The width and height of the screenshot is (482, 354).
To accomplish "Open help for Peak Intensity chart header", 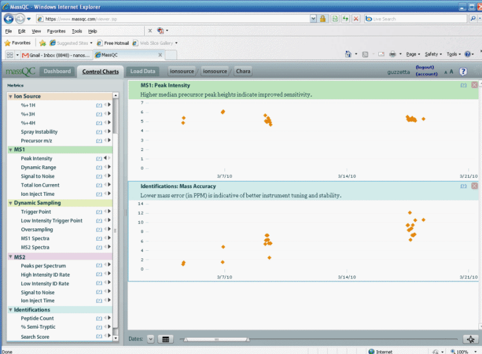I will point(463,86).
